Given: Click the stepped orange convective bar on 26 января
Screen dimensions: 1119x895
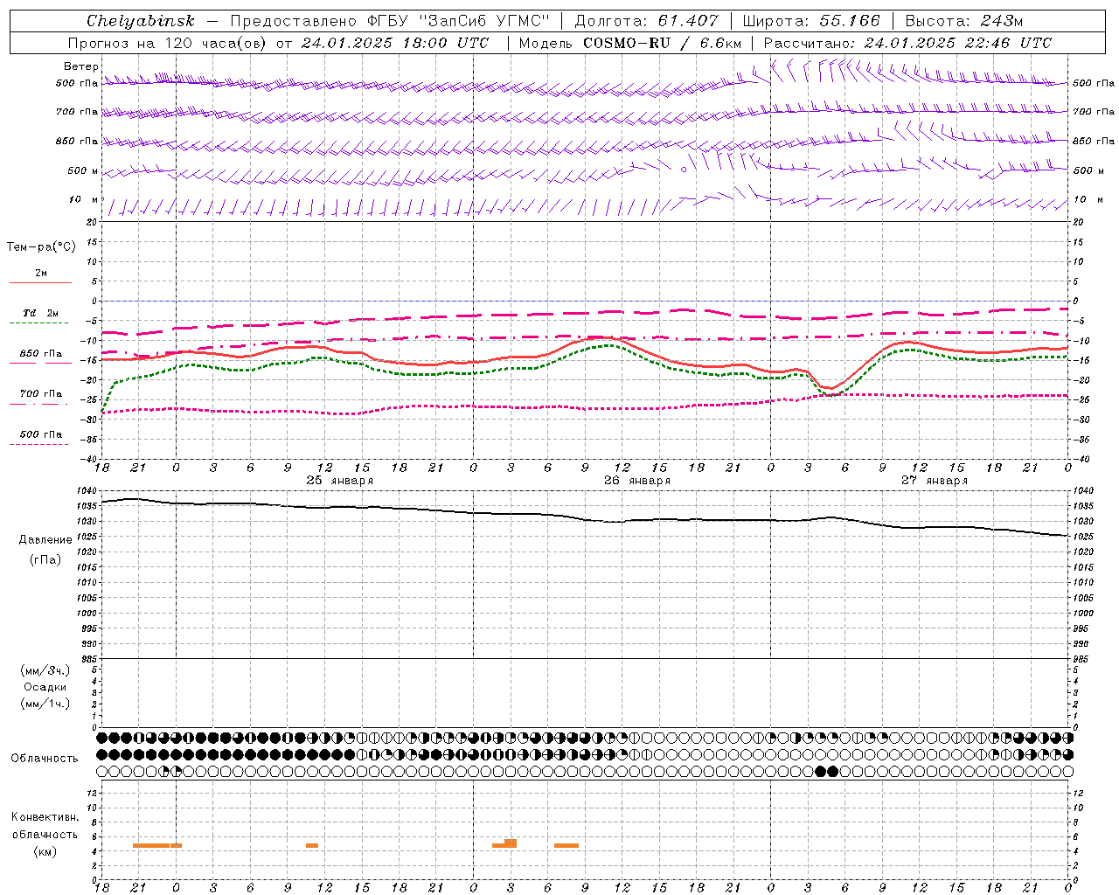Looking at the screenshot, I should tap(505, 843).
